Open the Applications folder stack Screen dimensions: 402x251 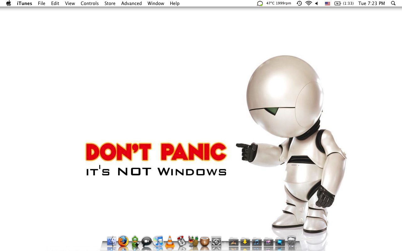pyautogui.click(x=234, y=242)
